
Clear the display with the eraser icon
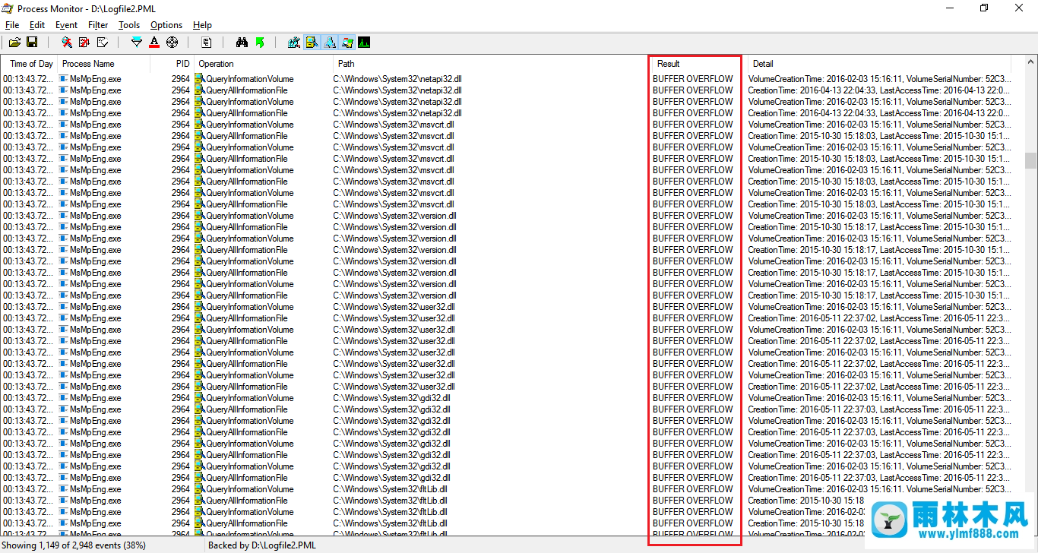pyautogui.click(x=103, y=43)
